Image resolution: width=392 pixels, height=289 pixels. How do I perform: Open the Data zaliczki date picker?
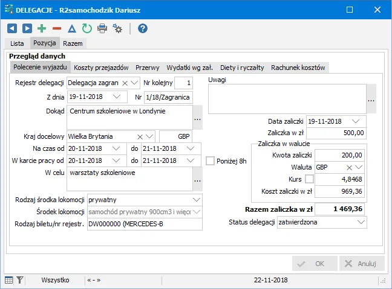(354, 121)
